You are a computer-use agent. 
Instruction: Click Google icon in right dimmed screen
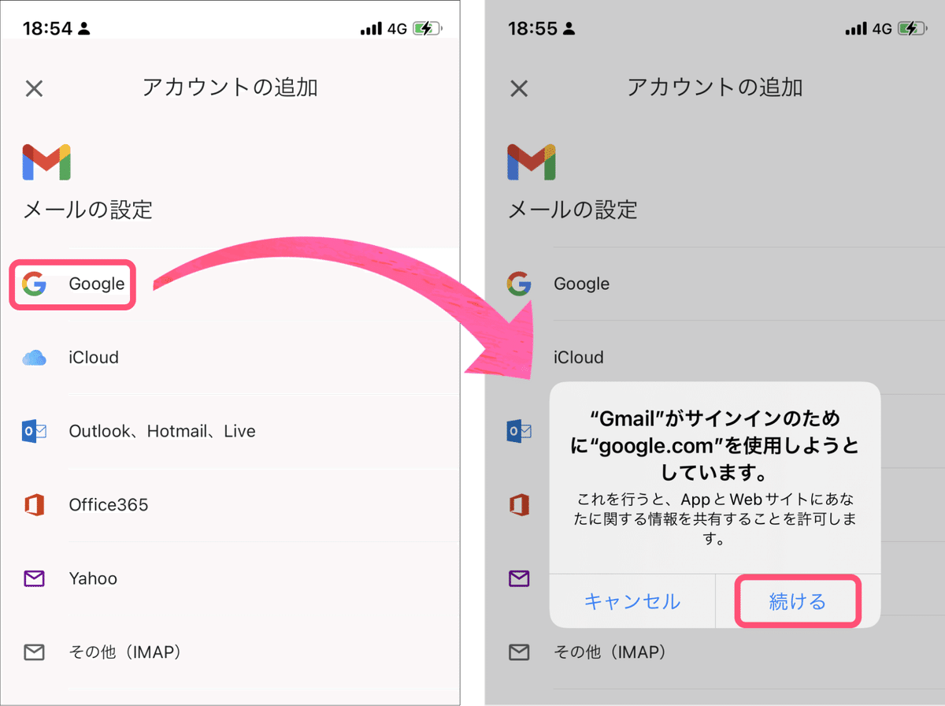coord(519,284)
